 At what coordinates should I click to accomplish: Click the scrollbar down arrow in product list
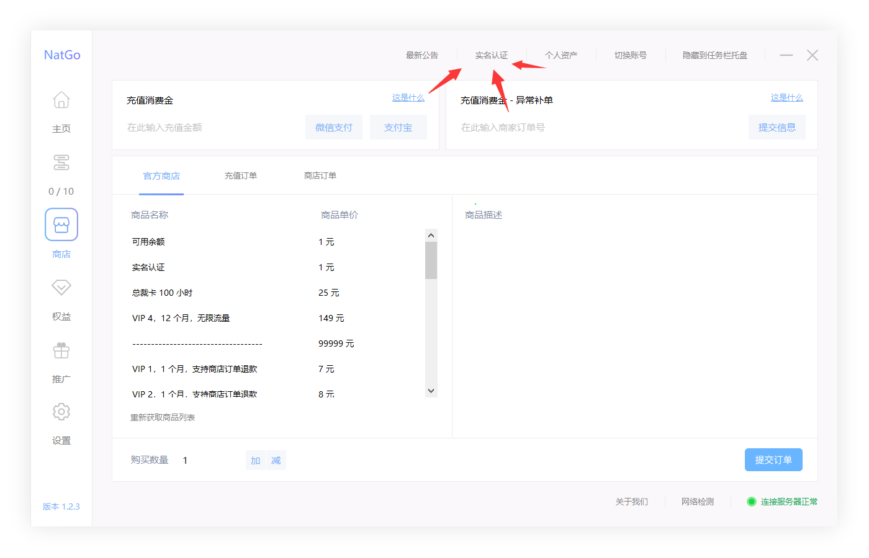click(431, 391)
